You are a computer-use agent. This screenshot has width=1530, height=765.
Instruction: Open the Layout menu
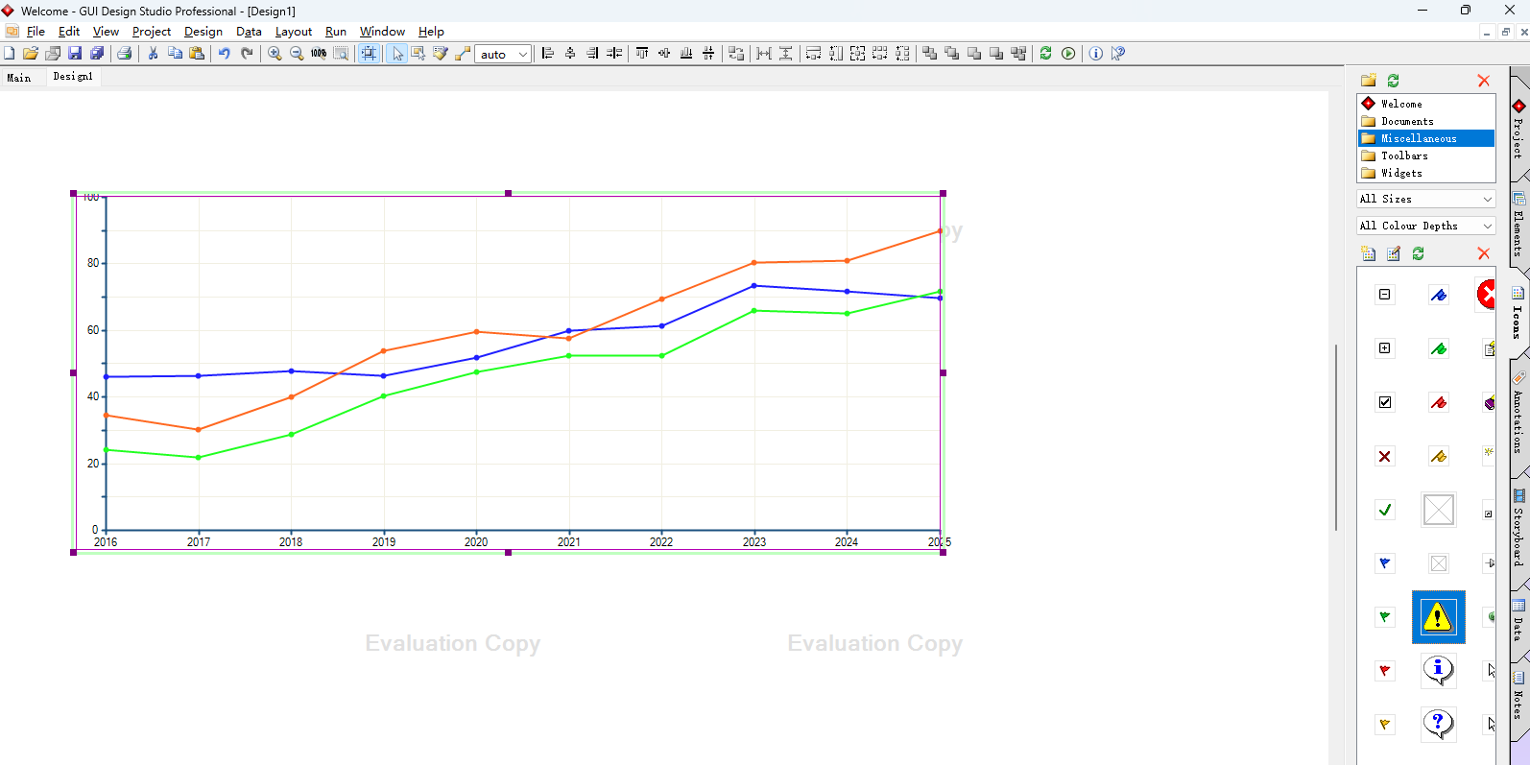tap(293, 32)
